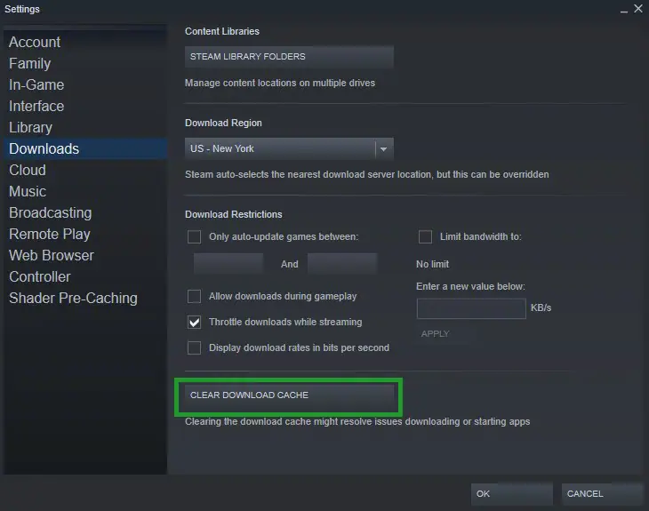Click Cancel to discard changes
The image size is (649, 511).
(x=602, y=493)
